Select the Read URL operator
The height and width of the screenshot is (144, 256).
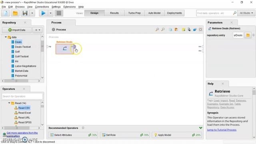pyautogui.click(x=24, y=118)
